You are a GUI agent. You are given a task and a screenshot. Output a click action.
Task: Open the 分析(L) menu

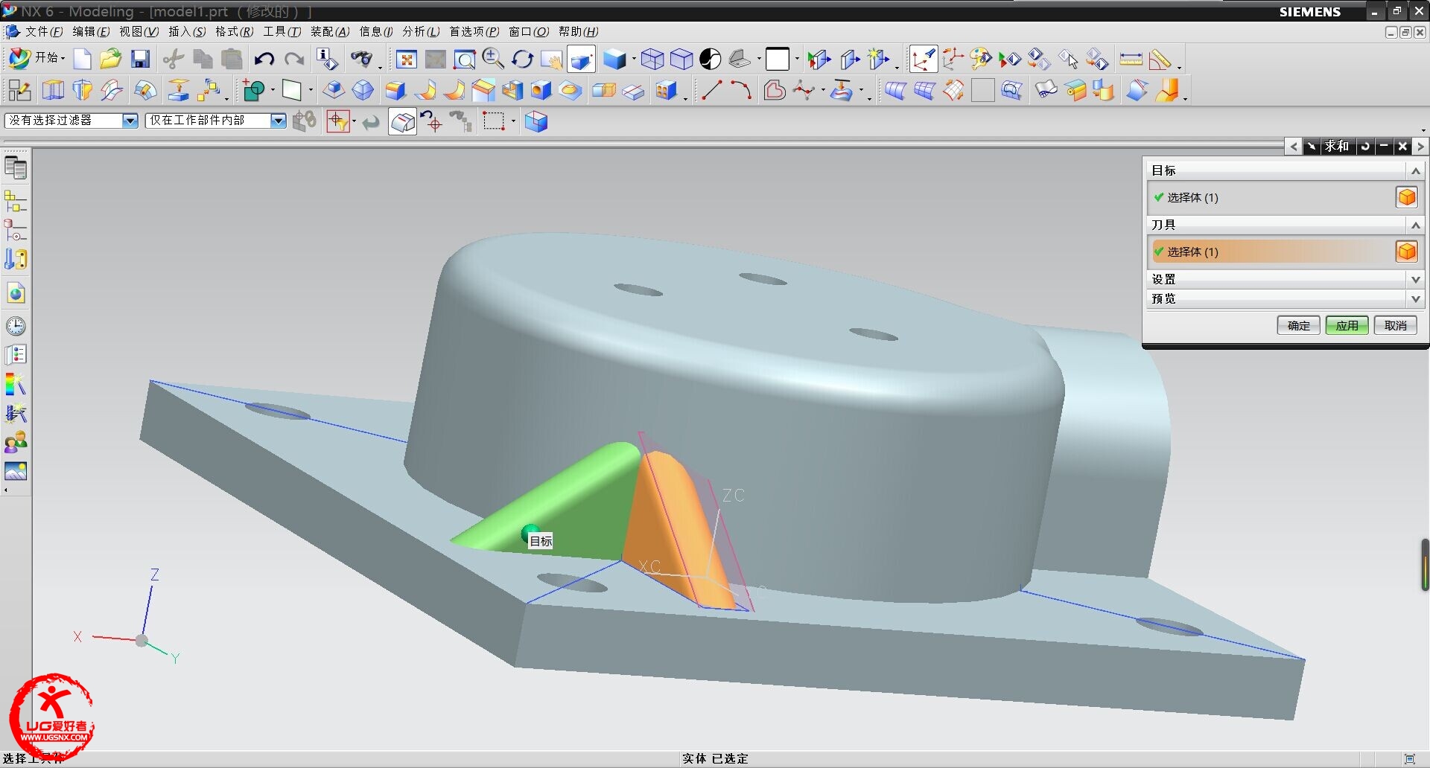421,31
